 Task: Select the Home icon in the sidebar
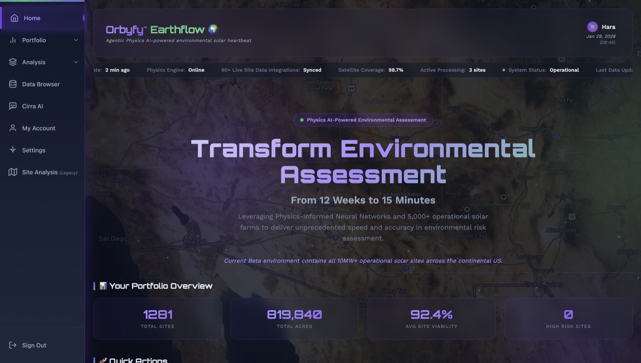tap(14, 18)
